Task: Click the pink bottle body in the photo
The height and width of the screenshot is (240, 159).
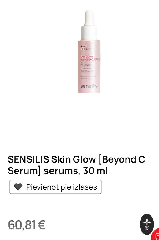Action: click(89, 67)
